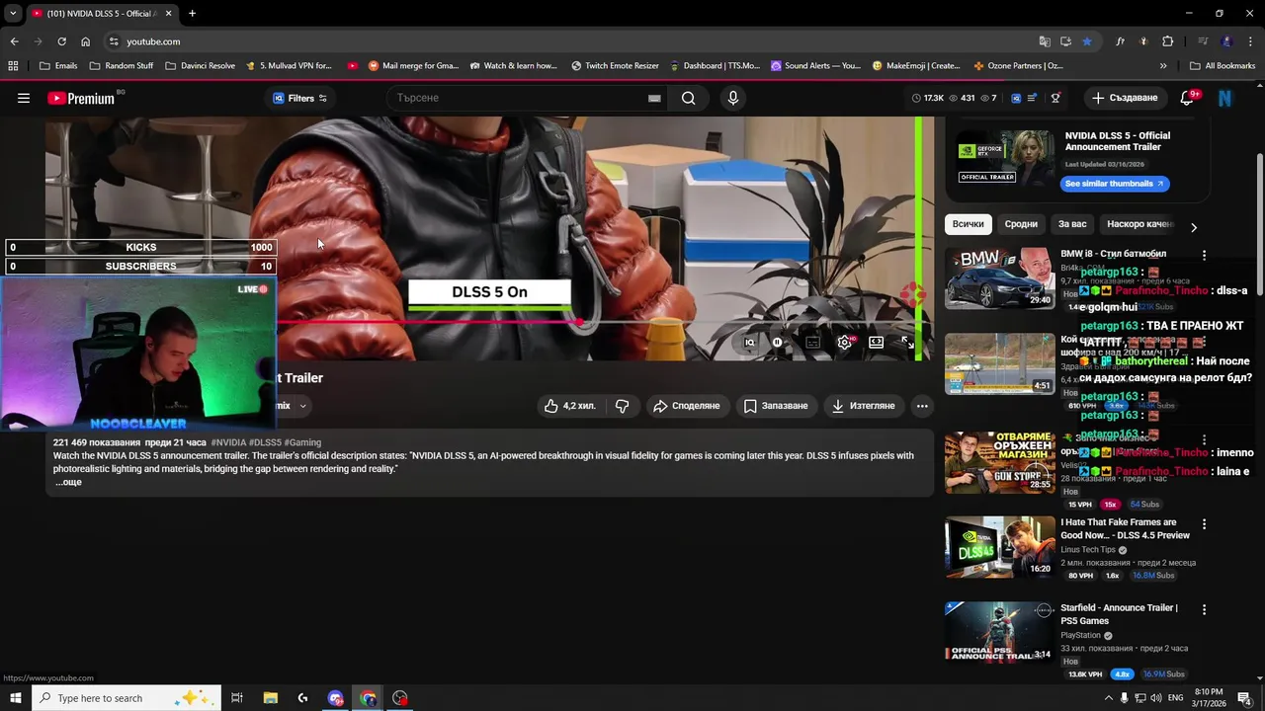The width and height of the screenshot is (1265, 711).
Task: Click the Изтегляне download button
Action: (x=864, y=406)
